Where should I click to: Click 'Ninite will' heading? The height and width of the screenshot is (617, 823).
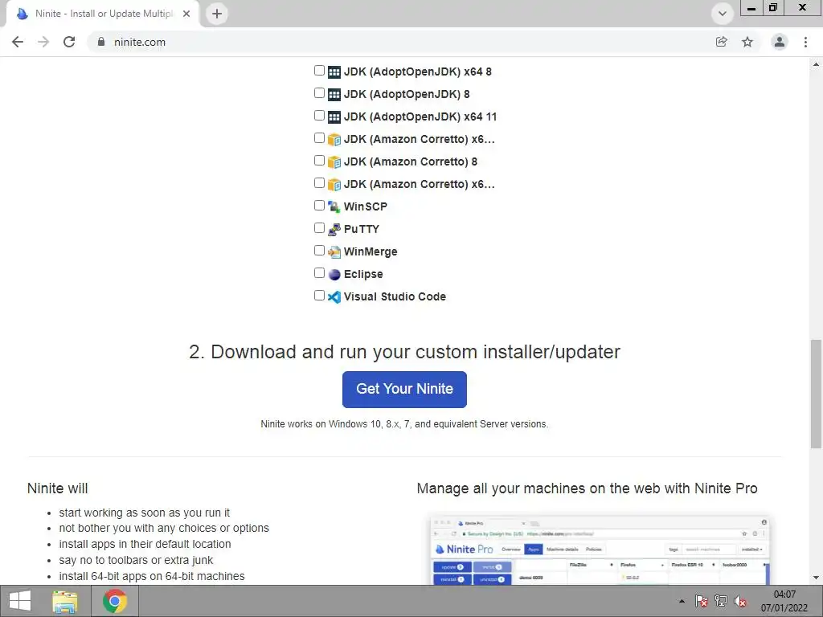58,488
